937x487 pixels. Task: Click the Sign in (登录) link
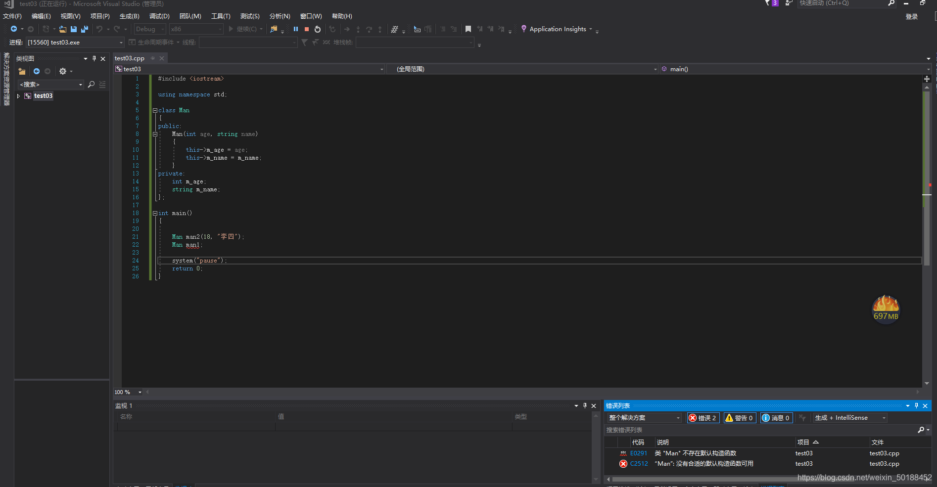pos(911,17)
